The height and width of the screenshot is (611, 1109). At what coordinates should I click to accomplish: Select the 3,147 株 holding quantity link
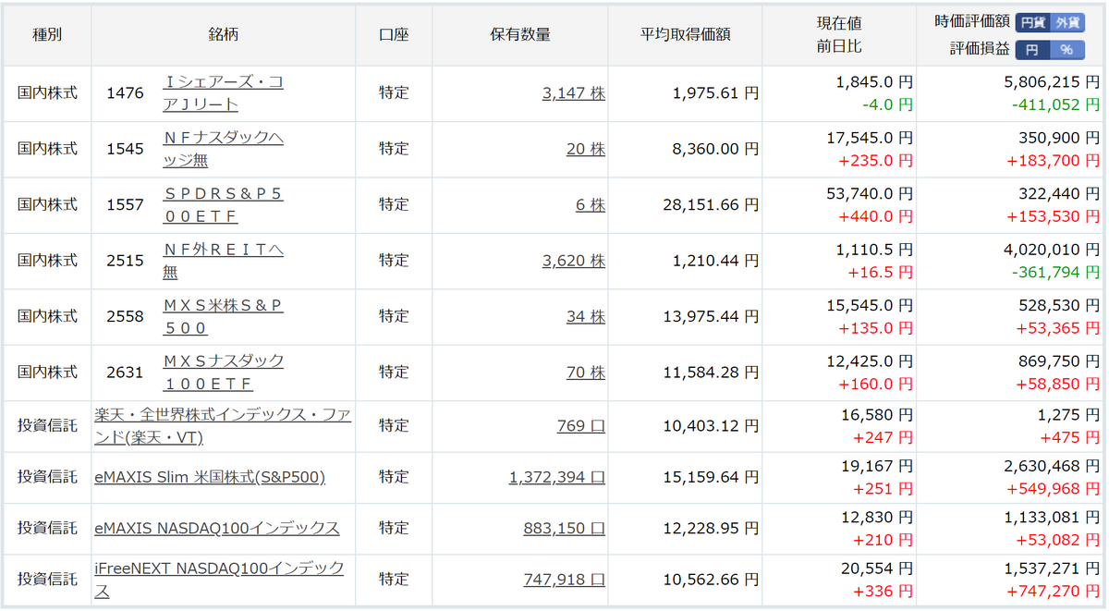574,93
